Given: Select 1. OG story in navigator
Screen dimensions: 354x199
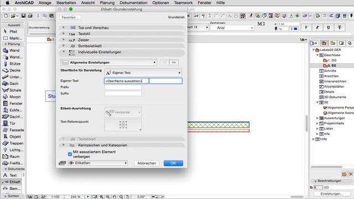Looking at the screenshot, I should pyautogui.click(x=330, y=60).
